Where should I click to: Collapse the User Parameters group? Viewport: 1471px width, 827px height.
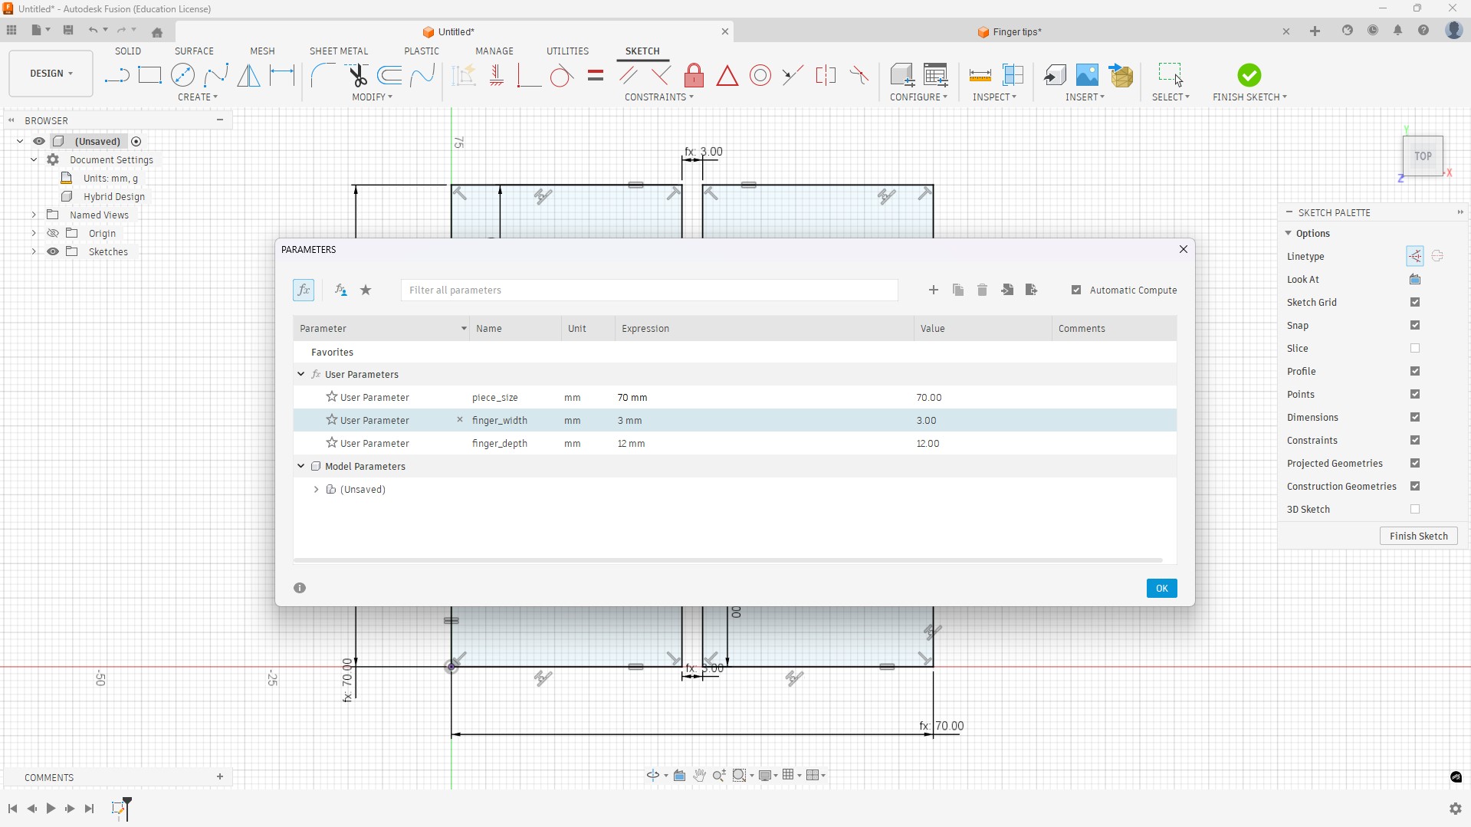[x=301, y=374]
